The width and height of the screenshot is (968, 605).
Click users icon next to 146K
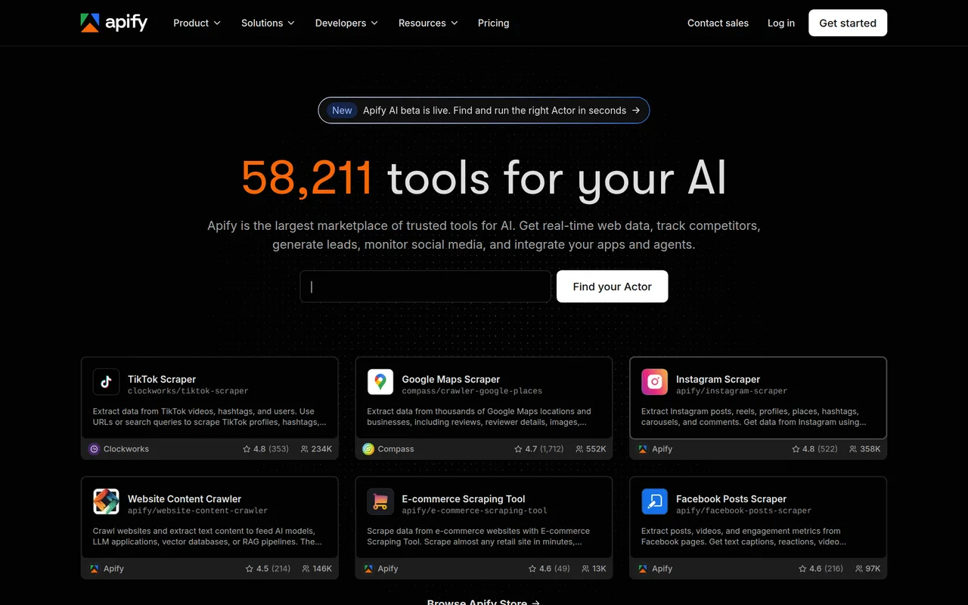click(306, 569)
